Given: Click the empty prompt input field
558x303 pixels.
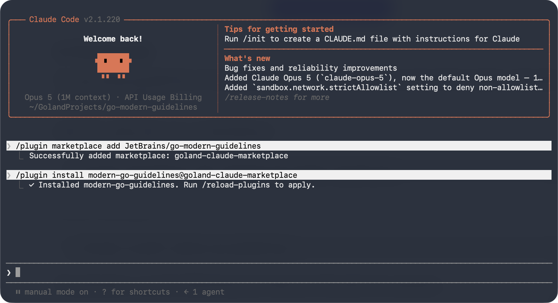Looking at the screenshot, I should 279,273.
